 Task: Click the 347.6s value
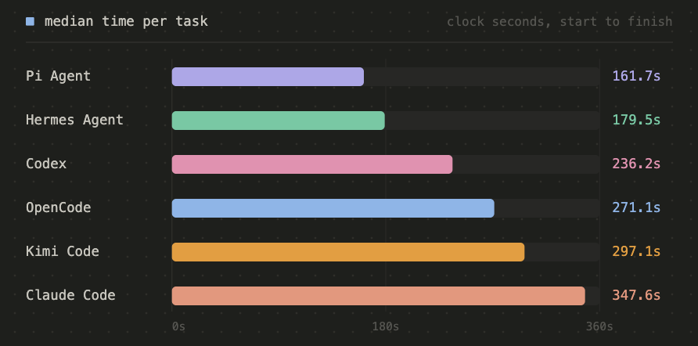click(636, 295)
